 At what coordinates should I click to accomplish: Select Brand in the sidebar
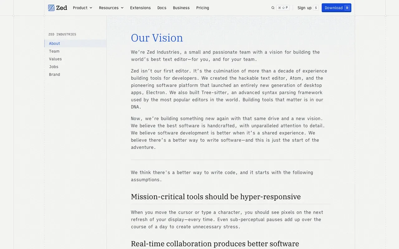point(75,75)
